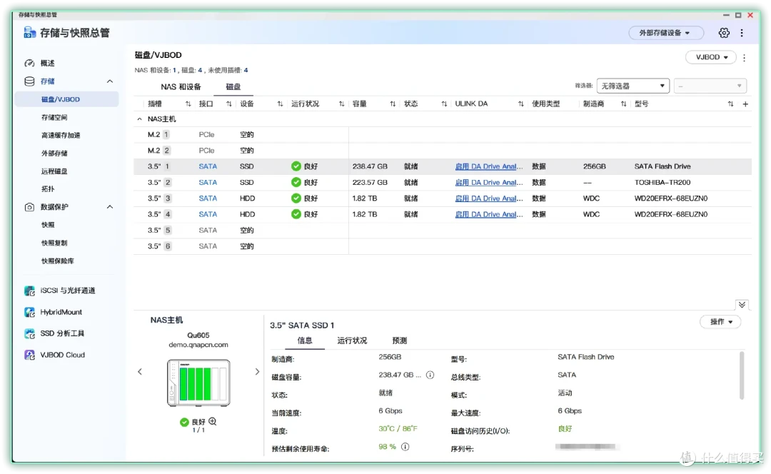
Task: Open Remote Disk in the sidebar
Action: click(x=54, y=171)
